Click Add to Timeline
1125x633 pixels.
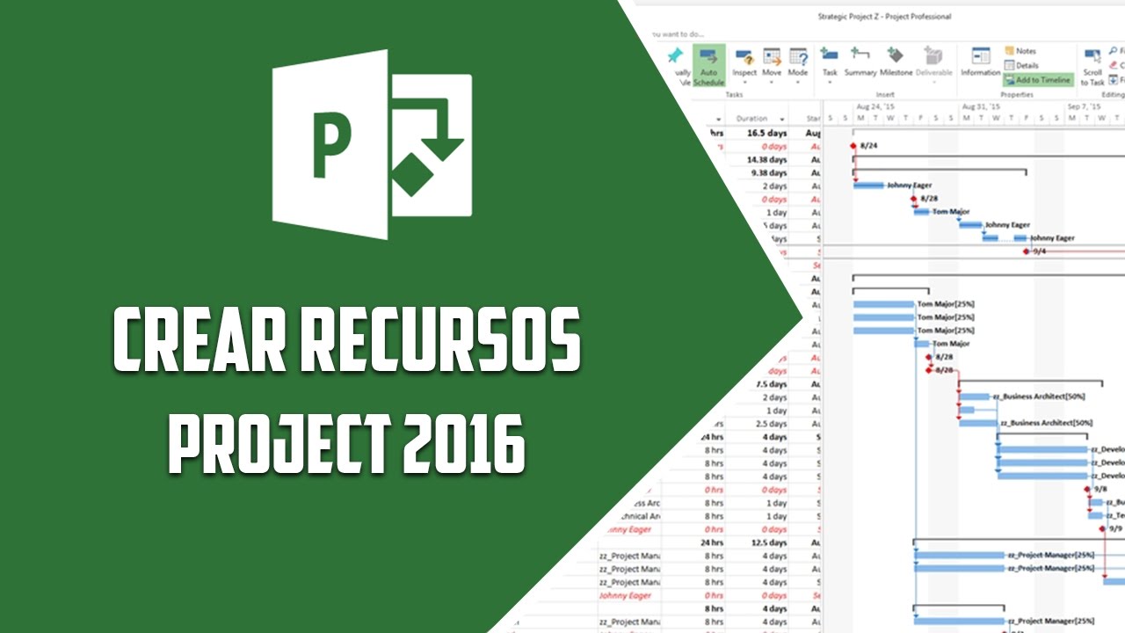tap(1038, 80)
